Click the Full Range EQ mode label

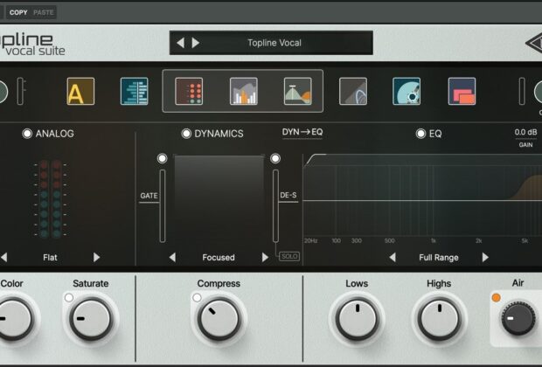pyautogui.click(x=439, y=258)
